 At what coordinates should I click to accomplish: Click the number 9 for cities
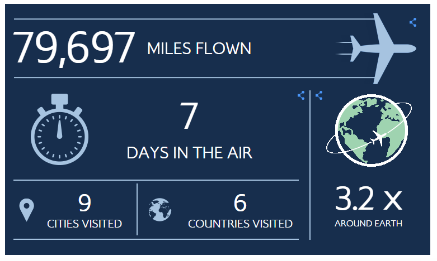pyautogui.click(x=84, y=203)
